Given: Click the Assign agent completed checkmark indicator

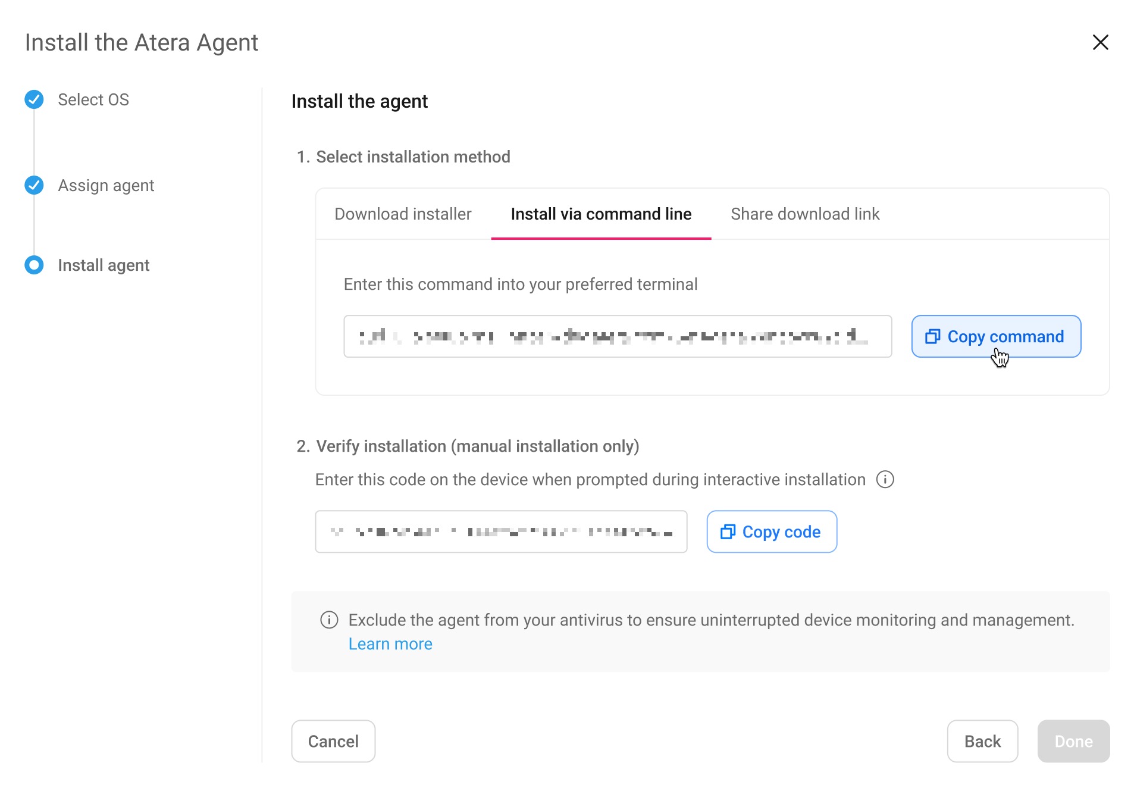Looking at the screenshot, I should [34, 185].
